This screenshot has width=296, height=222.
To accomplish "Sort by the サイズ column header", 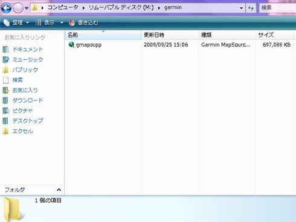I will click(x=275, y=35).
